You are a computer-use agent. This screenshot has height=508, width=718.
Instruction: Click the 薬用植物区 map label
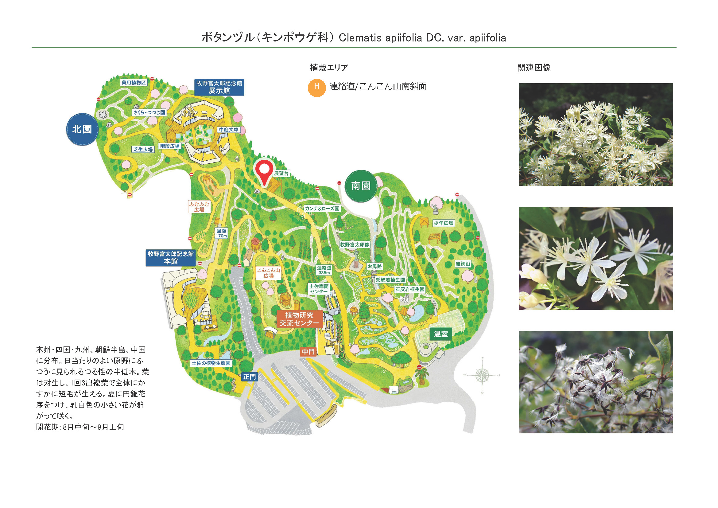134,83
